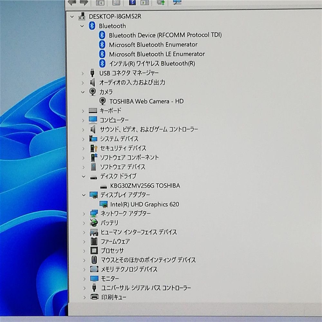322x322 pixels.
Task: Click the 'セキュリティ デバイス' label
Action: [123, 148]
